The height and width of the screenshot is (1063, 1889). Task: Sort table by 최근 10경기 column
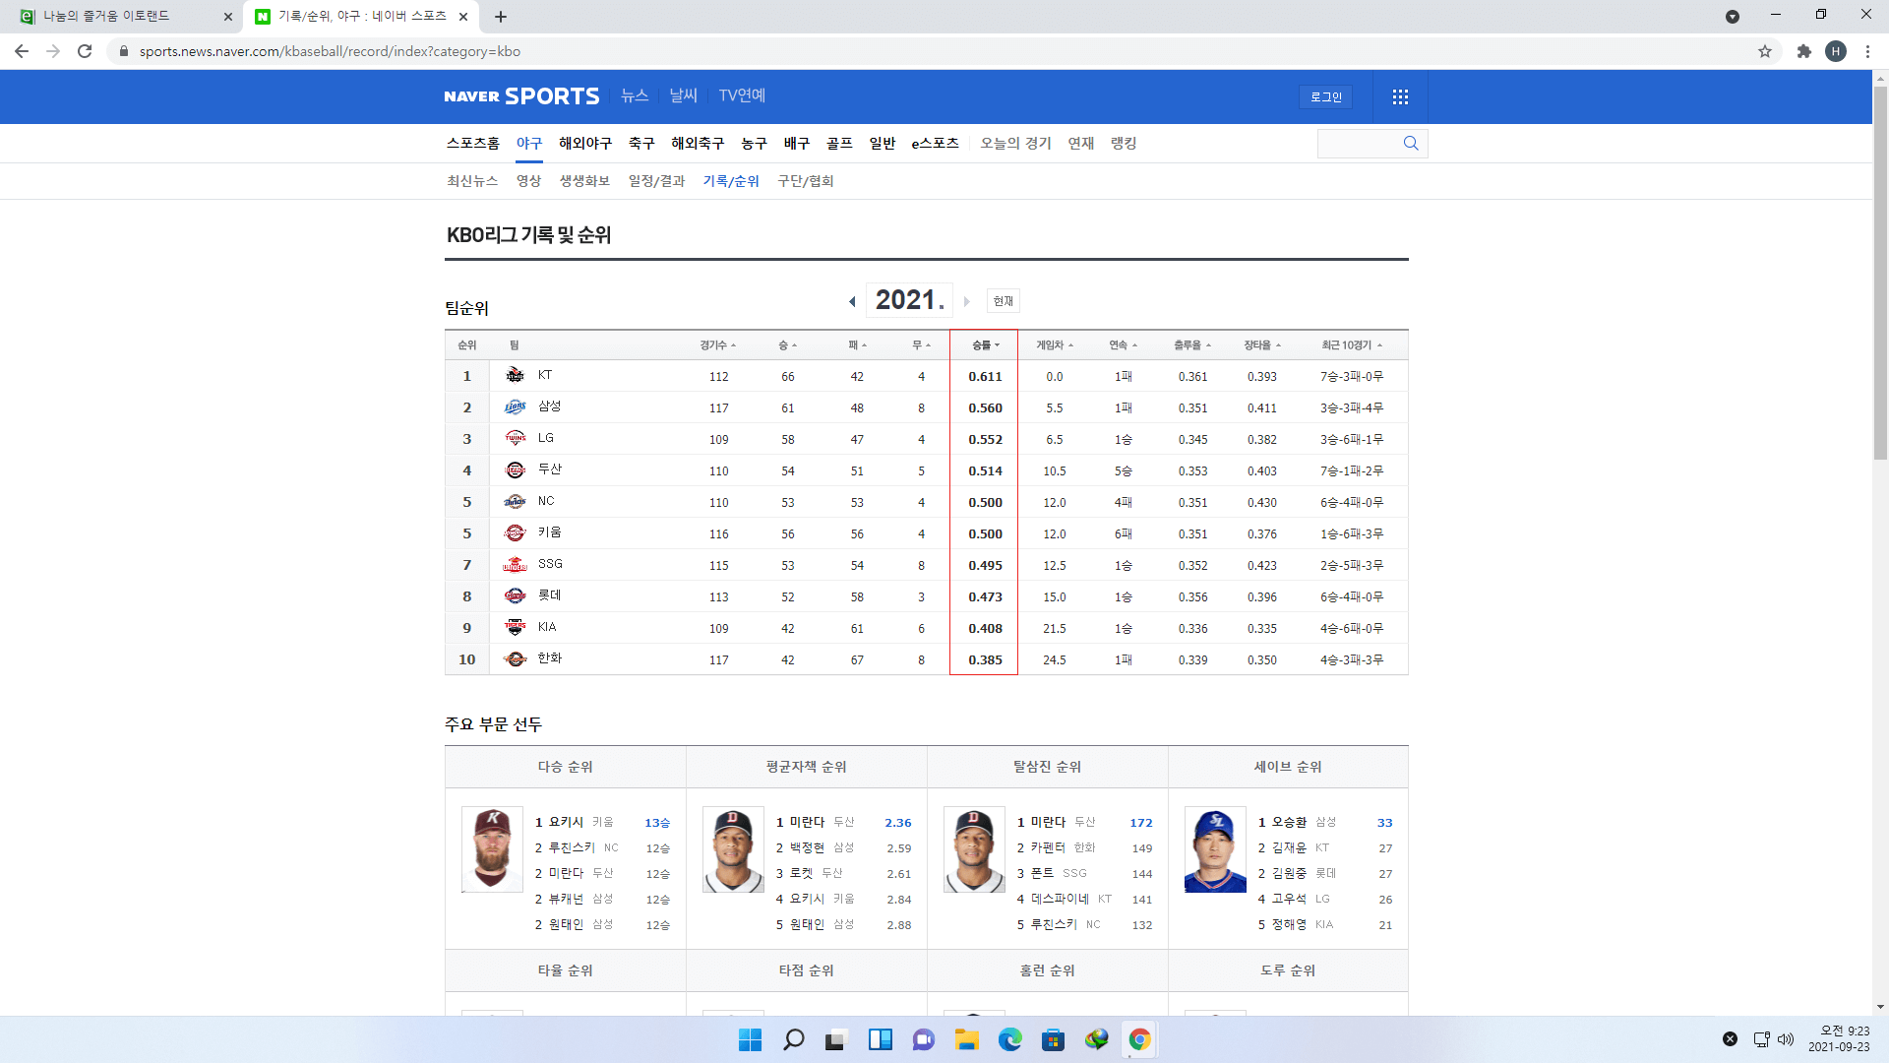(x=1351, y=345)
